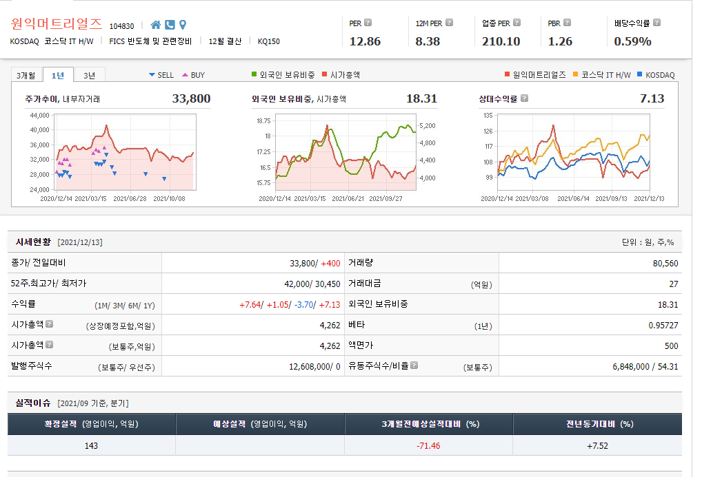Viewport: 702px width, 477px height.
Task: Click FICS 반도체 및 관련장비 label
Action: pyautogui.click(x=150, y=41)
